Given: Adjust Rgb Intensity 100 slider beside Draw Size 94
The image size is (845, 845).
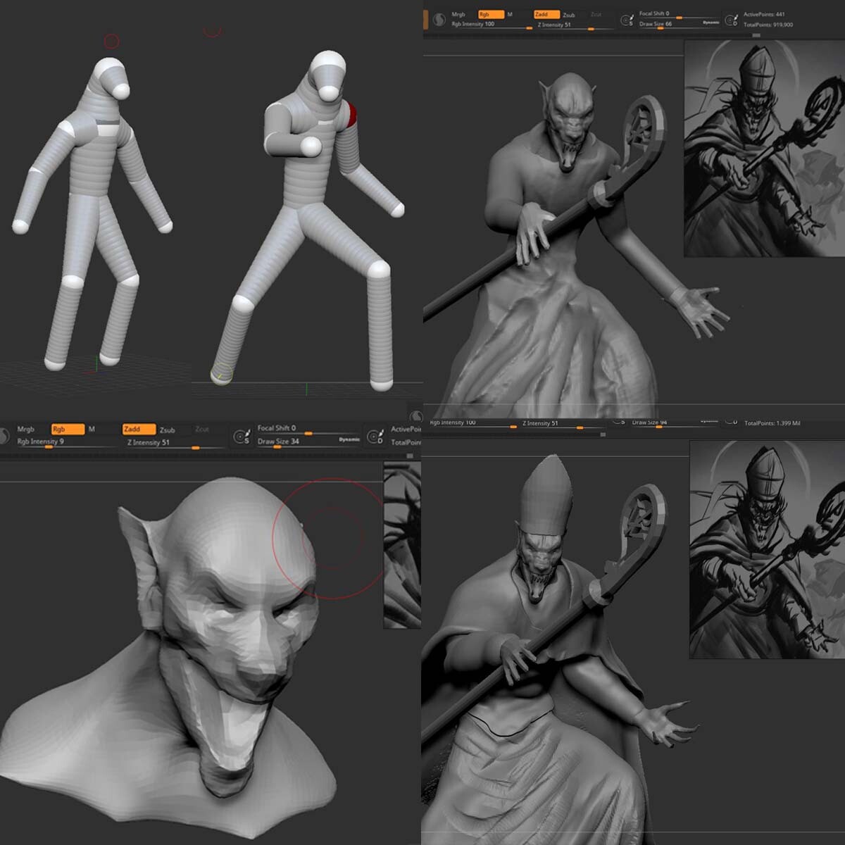Looking at the screenshot, I should [x=472, y=425].
